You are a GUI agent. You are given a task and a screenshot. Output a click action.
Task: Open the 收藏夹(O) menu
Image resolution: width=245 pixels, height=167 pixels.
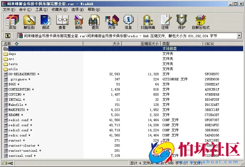[x=60, y=10]
